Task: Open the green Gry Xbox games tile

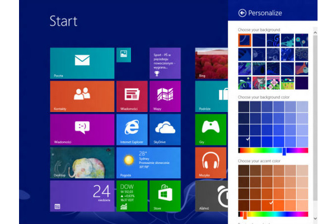Action: [211, 129]
